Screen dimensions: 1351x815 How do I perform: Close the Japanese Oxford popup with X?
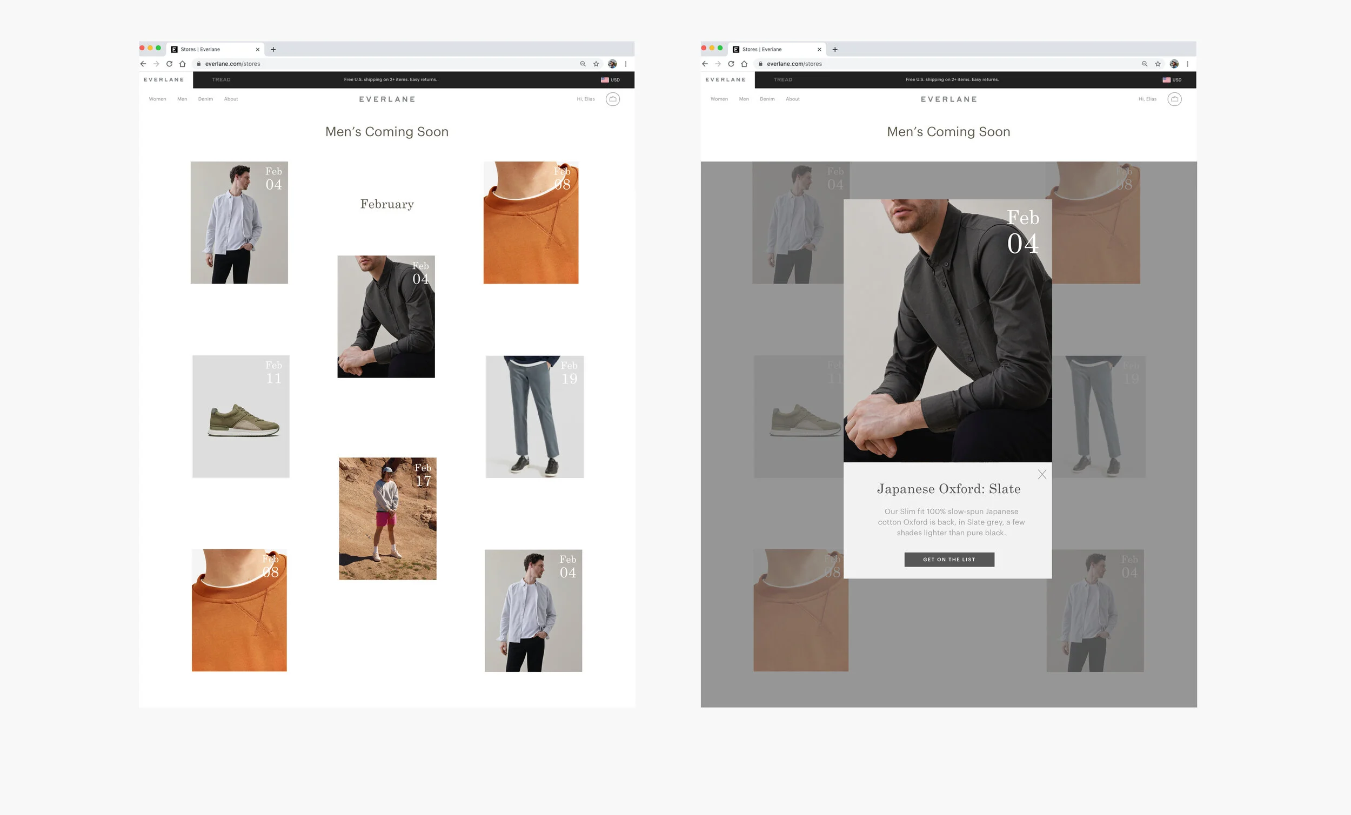[x=1042, y=475]
